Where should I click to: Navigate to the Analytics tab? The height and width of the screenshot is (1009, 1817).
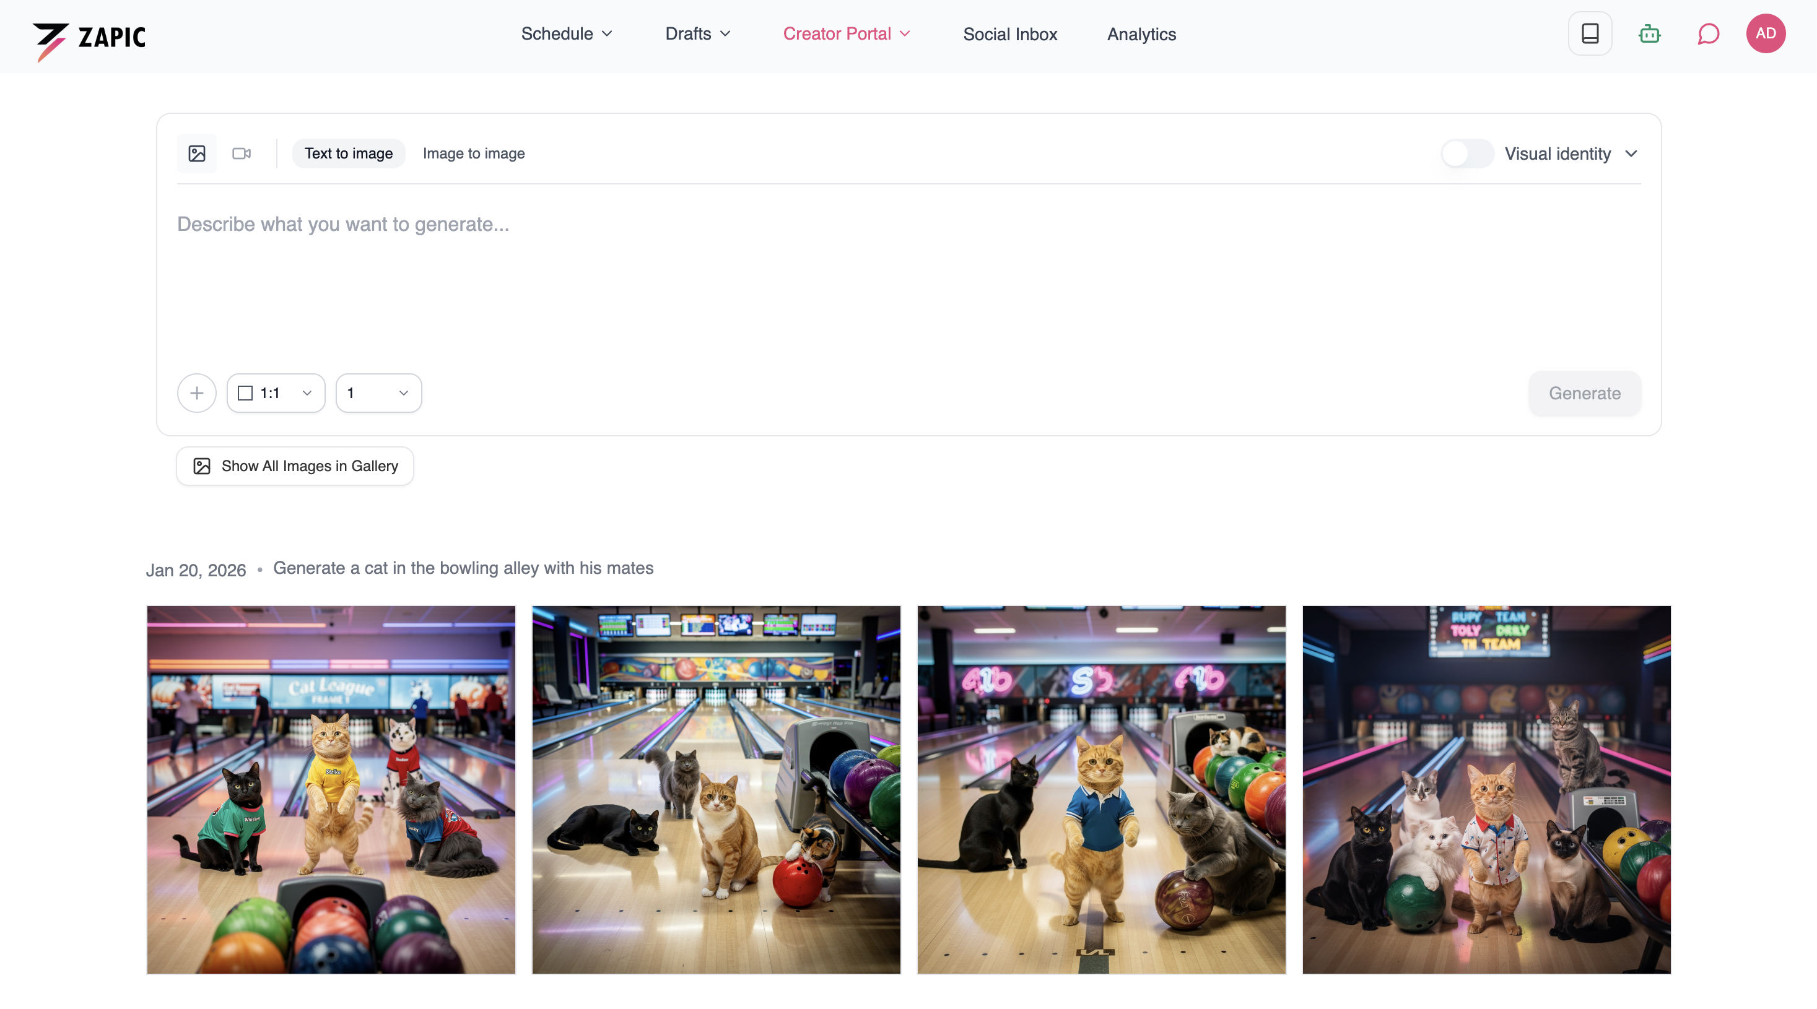(x=1141, y=34)
